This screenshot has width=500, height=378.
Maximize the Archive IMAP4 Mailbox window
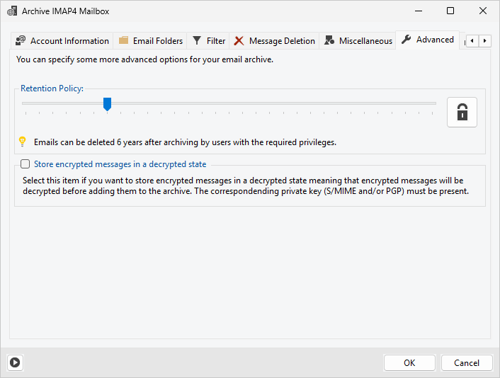coord(450,11)
